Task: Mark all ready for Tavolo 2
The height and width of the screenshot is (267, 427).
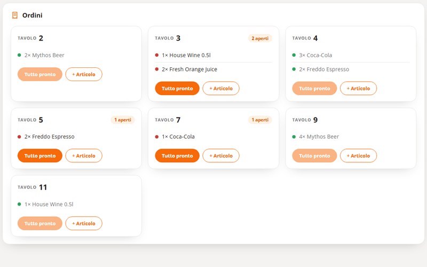Action: tap(40, 74)
